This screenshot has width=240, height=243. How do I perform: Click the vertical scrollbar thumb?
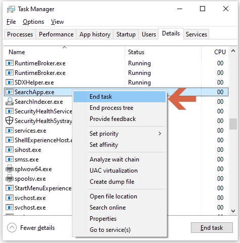click(233, 124)
